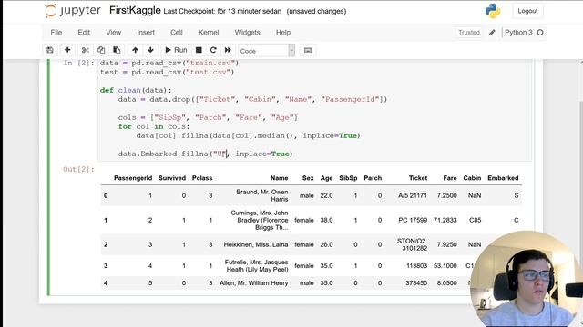The image size is (583, 327).
Task: Cut selected cells with scissors icon
Action: tap(85, 50)
